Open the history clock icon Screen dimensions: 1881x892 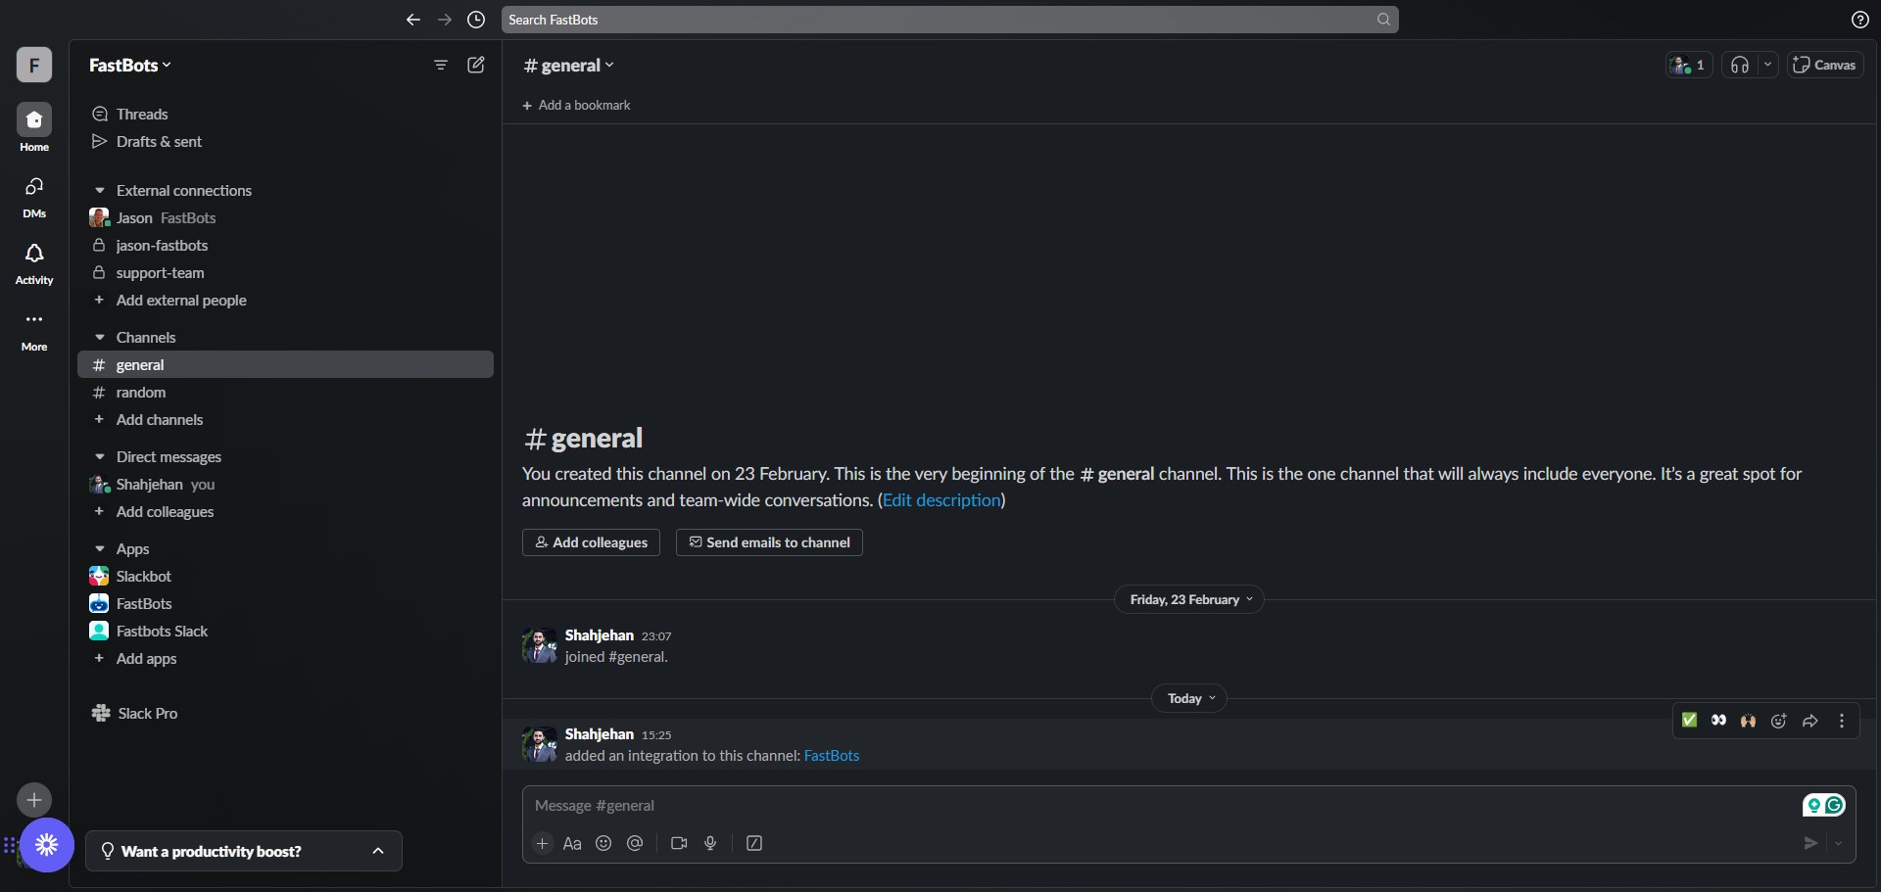pos(476,20)
